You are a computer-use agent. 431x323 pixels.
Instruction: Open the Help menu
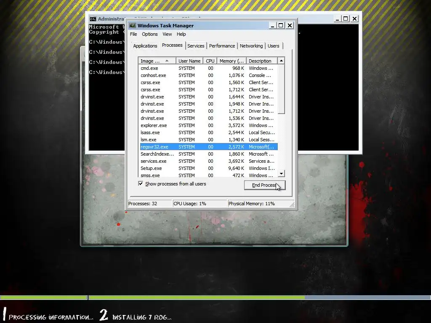pos(181,34)
